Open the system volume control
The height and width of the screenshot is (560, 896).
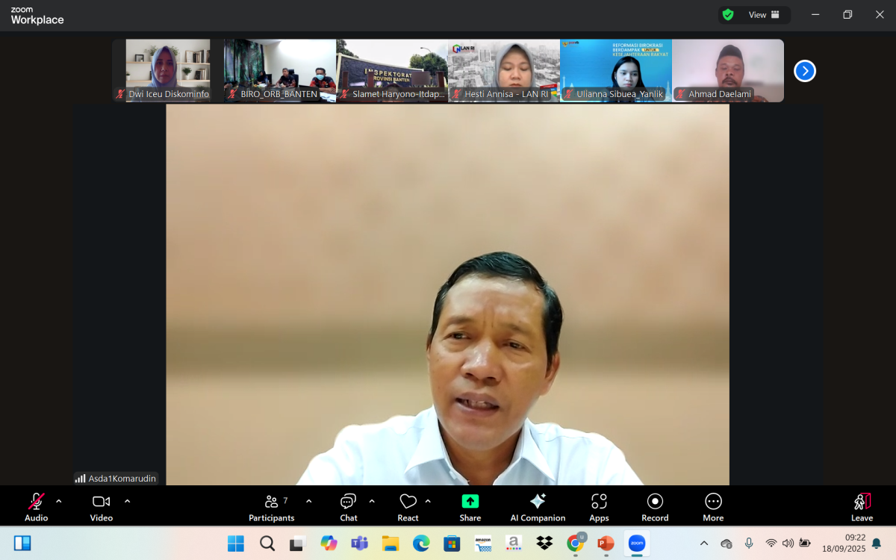788,544
